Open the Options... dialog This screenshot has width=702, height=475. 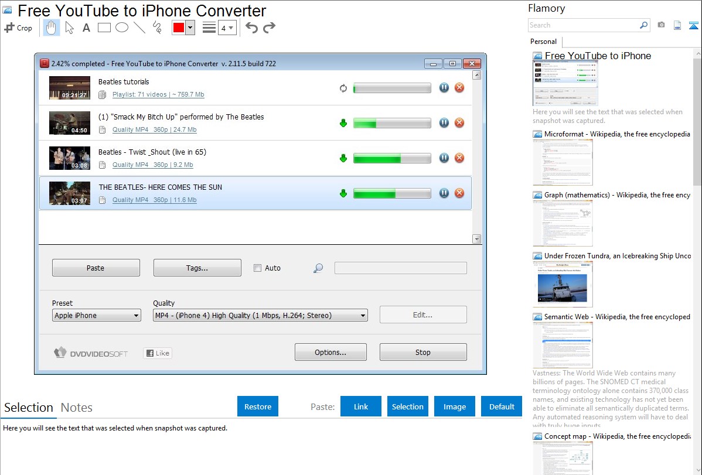[330, 352]
